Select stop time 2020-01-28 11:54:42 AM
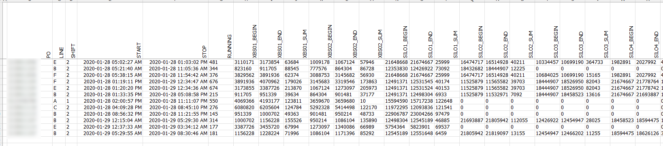Screen dimensions: 663x146 [176, 75]
